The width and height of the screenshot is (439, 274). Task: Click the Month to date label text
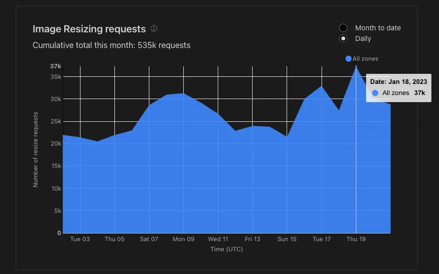pos(378,28)
